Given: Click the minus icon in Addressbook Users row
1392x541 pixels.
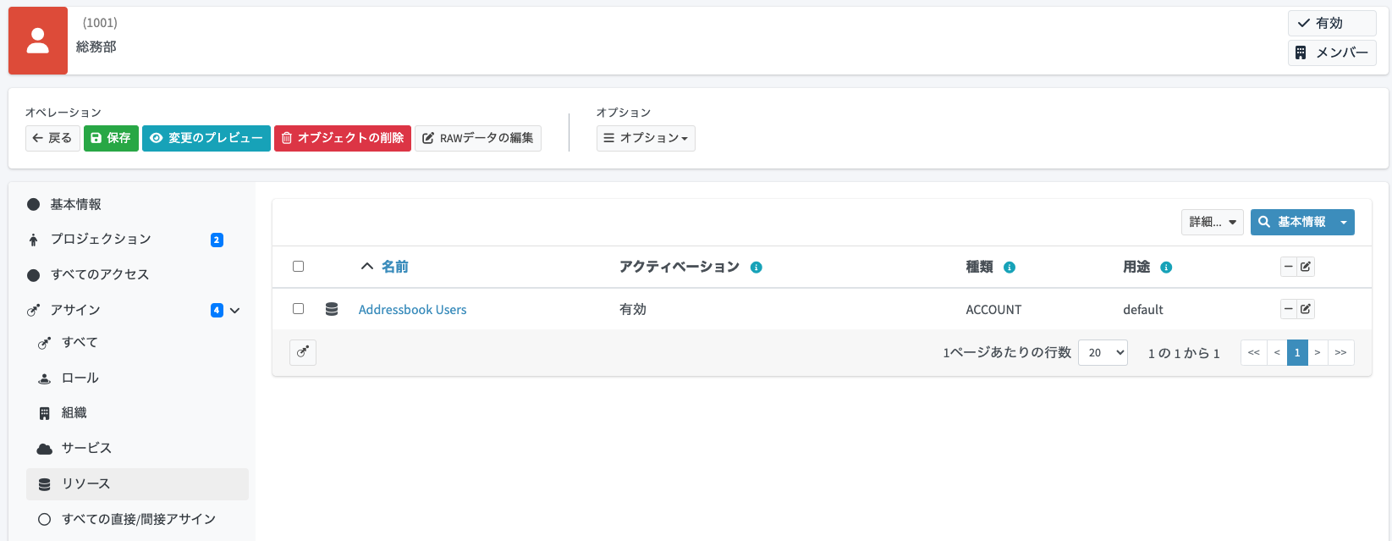Looking at the screenshot, I should (1289, 309).
